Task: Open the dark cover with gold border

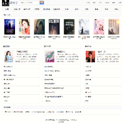Action: [69, 27]
